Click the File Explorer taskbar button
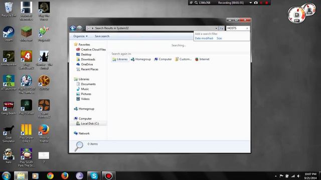Screen dimensions: 321x180 coord(21,175)
